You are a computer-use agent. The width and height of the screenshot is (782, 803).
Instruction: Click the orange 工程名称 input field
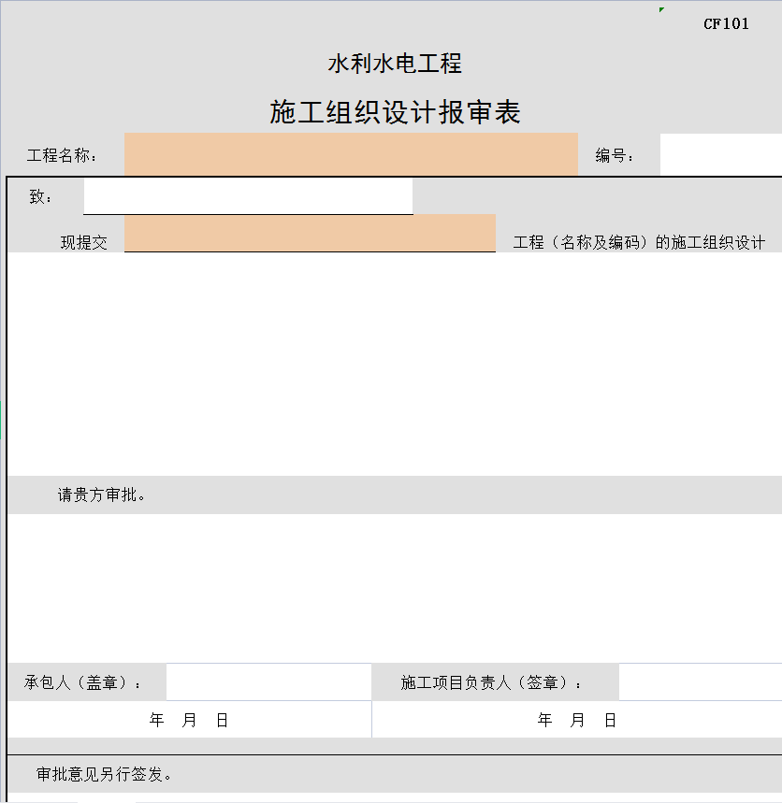[x=351, y=154]
